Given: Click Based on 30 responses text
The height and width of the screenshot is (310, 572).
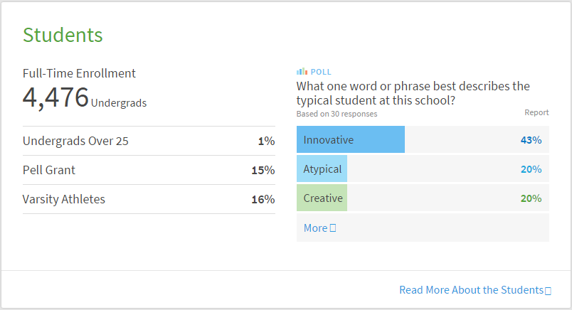Looking at the screenshot, I should 337,114.
